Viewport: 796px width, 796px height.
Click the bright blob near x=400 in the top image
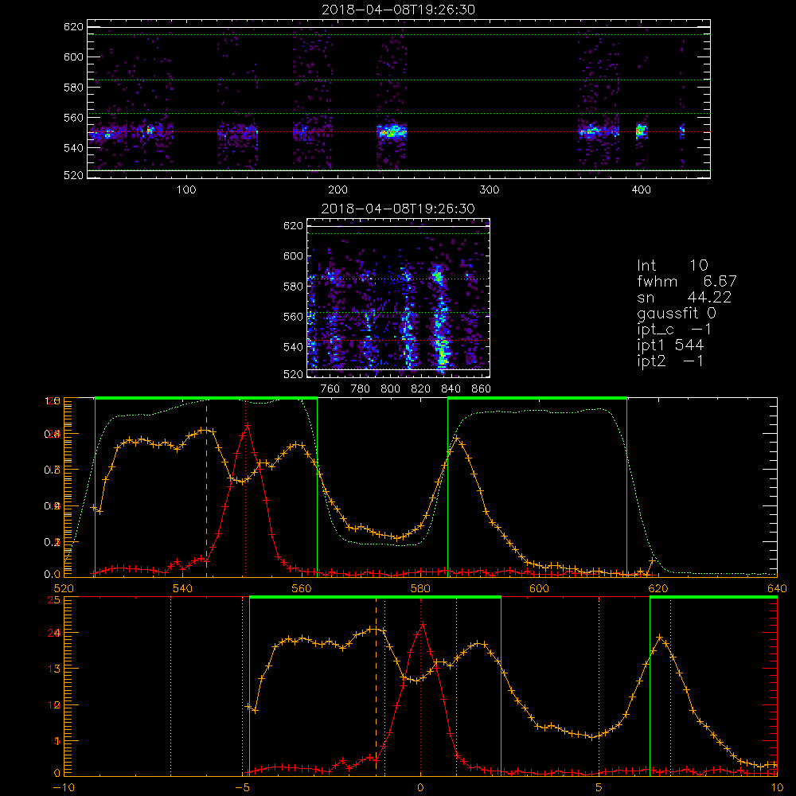(641, 131)
